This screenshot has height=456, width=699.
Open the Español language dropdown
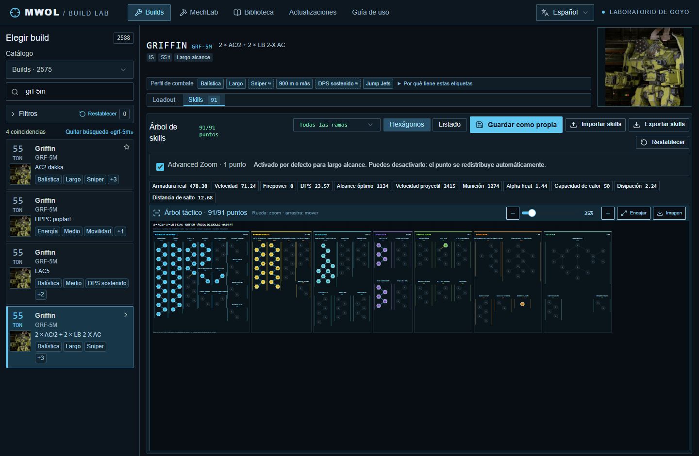click(x=565, y=13)
